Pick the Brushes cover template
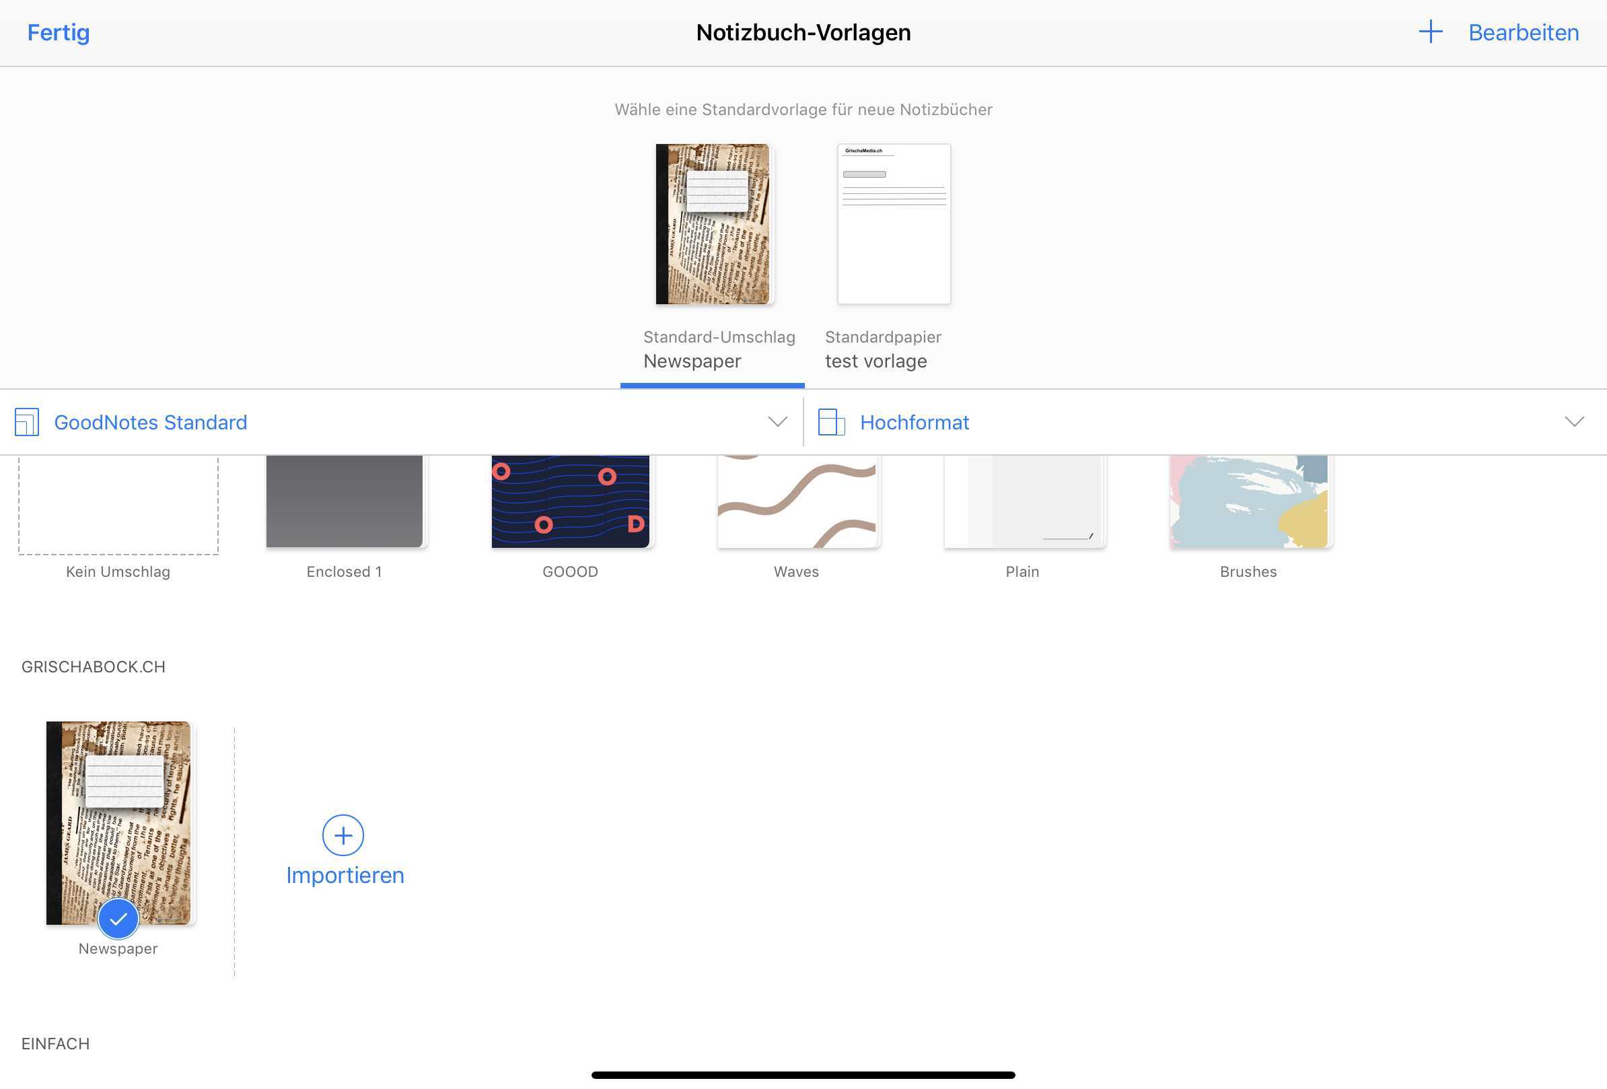Image resolution: width=1607 pixels, height=1089 pixels. point(1248,501)
